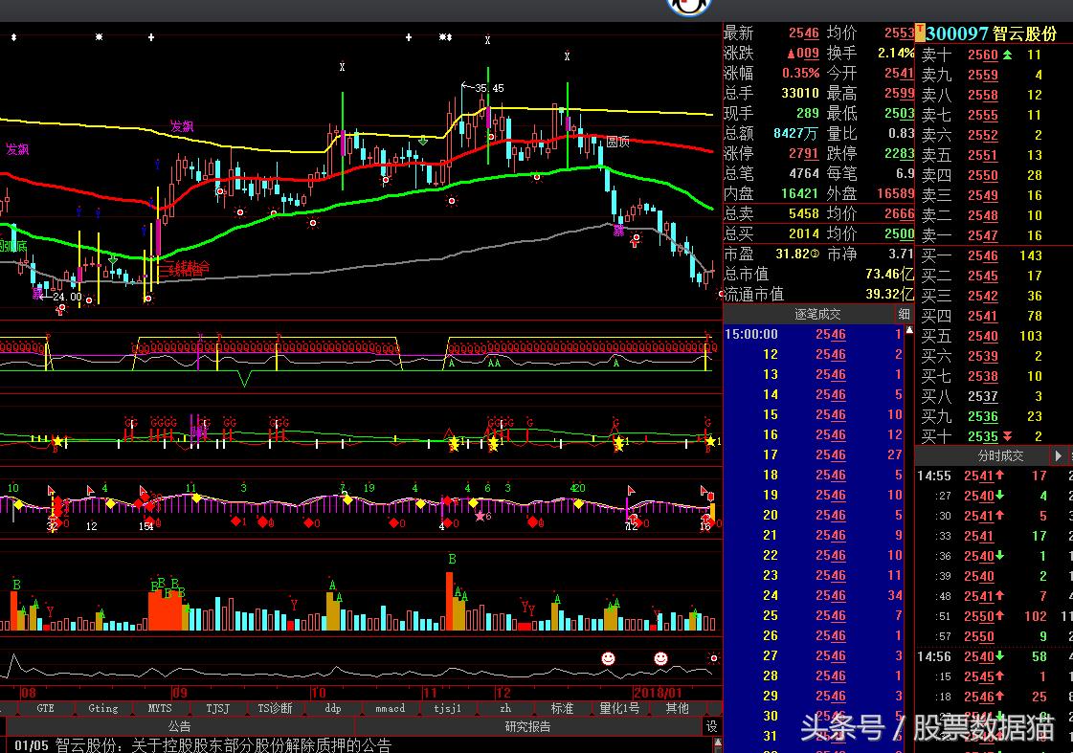Toggle the 细 detail button

[904, 314]
